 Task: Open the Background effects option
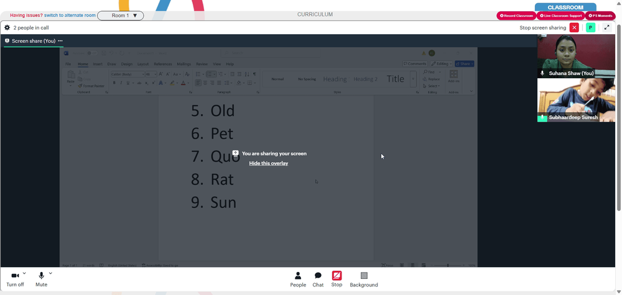(x=364, y=279)
